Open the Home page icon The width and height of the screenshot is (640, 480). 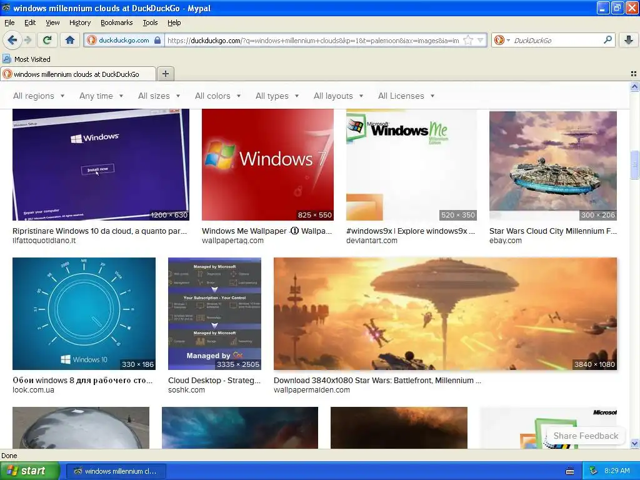pyautogui.click(x=70, y=40)
